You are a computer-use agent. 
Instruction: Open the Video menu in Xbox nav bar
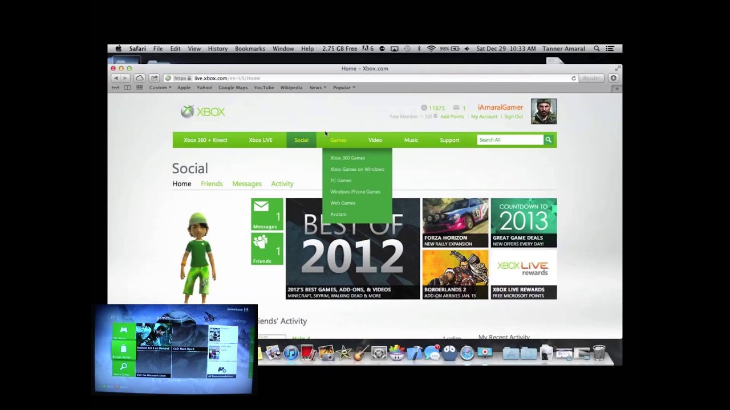pyautogui.click(x=375, y=140)
